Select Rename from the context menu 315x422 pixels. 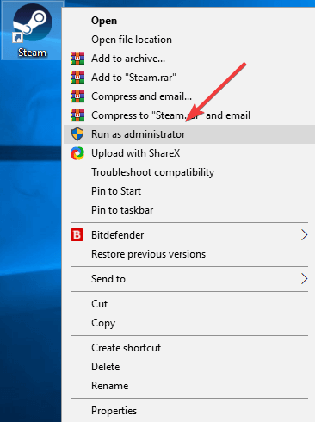click(x=189, y=386)
